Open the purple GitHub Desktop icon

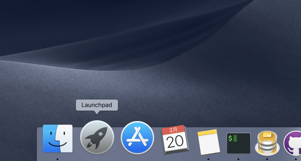[x=292, y=143]
